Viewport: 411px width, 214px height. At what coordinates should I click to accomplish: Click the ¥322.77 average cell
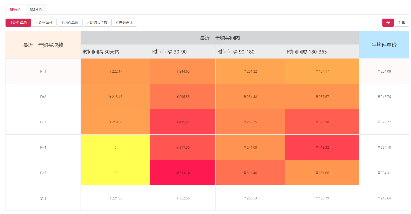384,122
